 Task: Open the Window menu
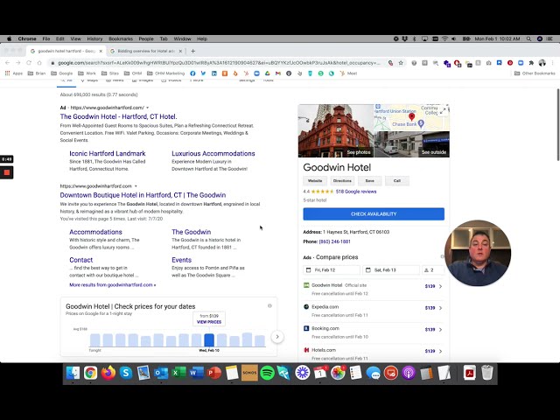click(x=182, y=38)
